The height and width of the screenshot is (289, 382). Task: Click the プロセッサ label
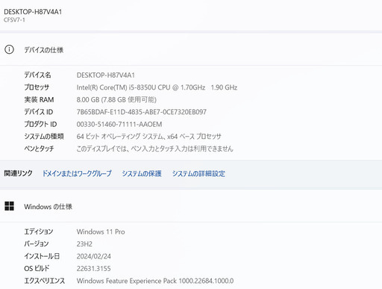click(37, 87)
